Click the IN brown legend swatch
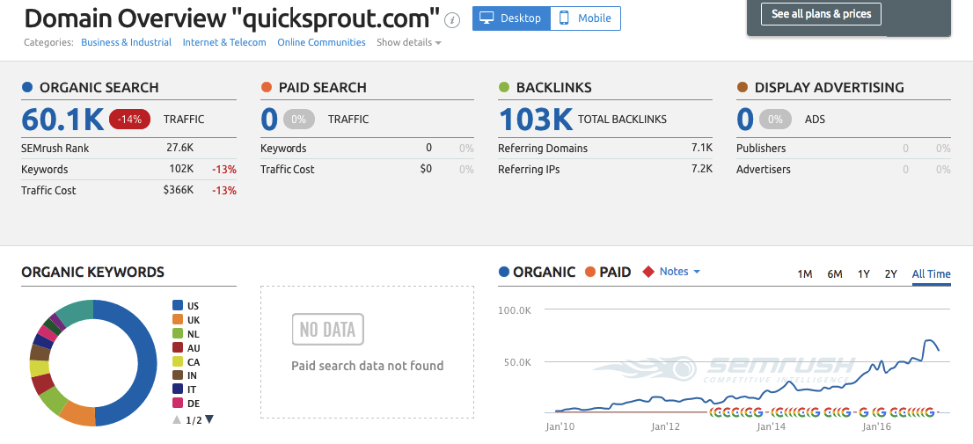Image resolution: width=973 pixels, height=444 pixels. [x=178, y=375]
